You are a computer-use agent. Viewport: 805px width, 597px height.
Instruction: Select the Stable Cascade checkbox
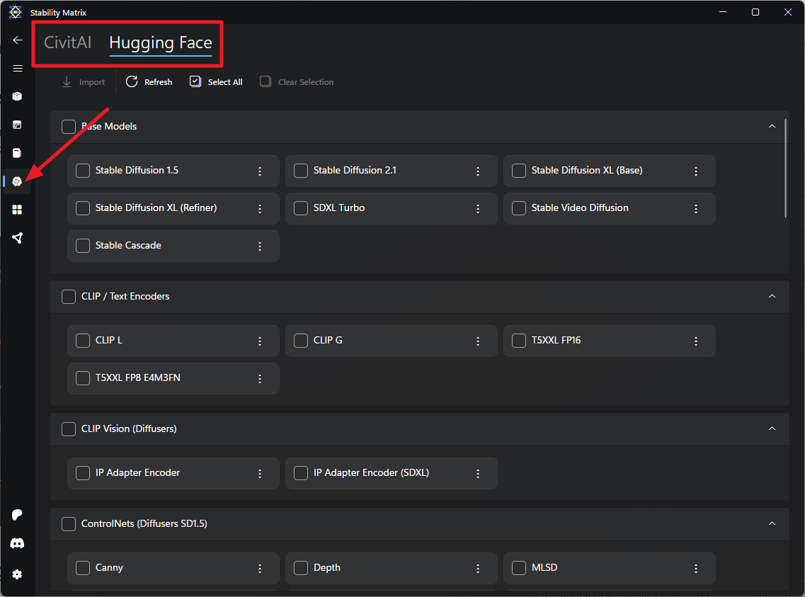point(83,245)
